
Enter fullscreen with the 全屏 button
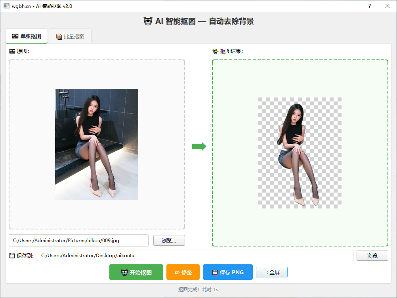[x=272, y=272]
